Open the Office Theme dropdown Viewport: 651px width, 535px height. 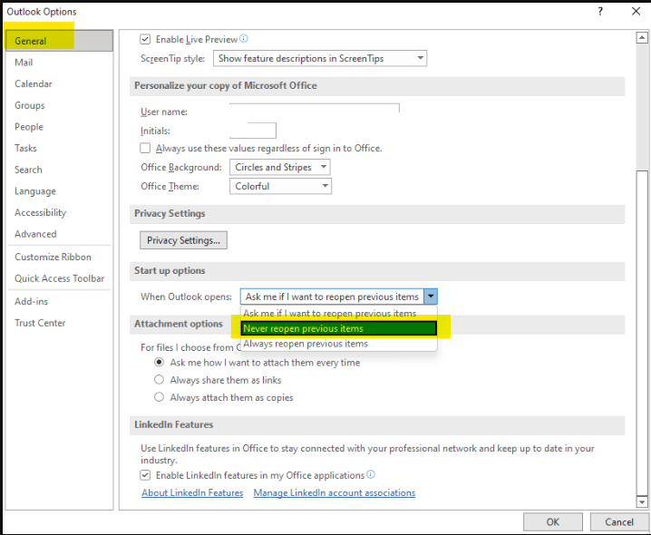[280, 186]
